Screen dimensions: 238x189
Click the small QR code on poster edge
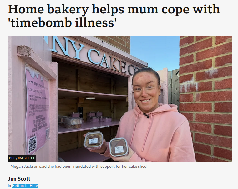pos(48,134)
